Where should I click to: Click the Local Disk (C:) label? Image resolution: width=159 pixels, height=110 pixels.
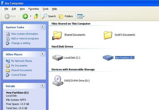72,58
